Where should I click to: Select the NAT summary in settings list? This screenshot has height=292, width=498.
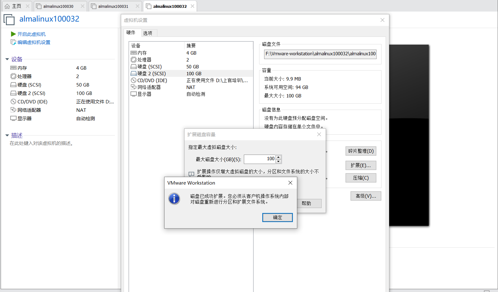191,87
